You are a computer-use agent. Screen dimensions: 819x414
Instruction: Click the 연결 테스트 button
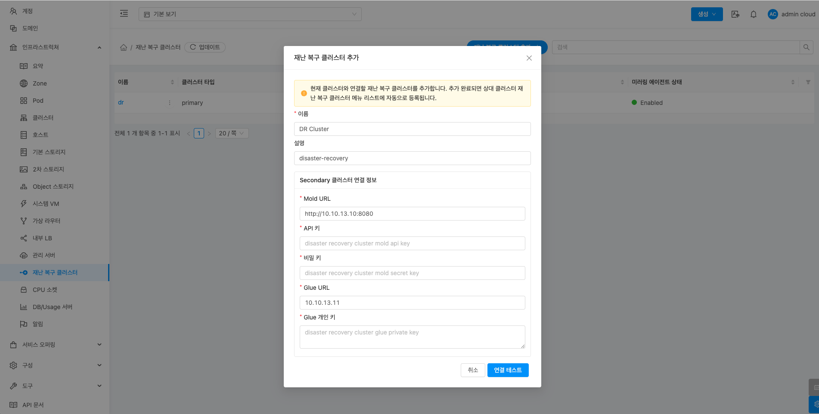click(508, 370)
